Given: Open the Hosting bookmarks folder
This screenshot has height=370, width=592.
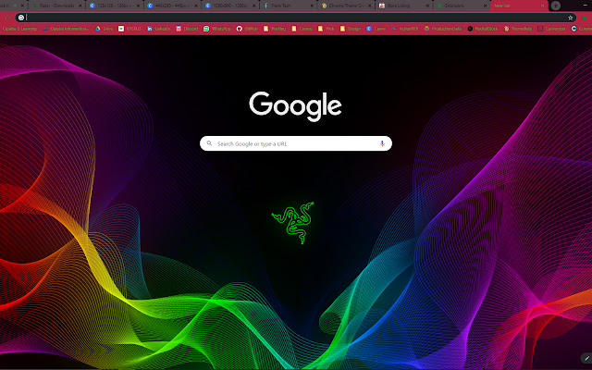Looking at the screenshot, I should tap(275, 29).
